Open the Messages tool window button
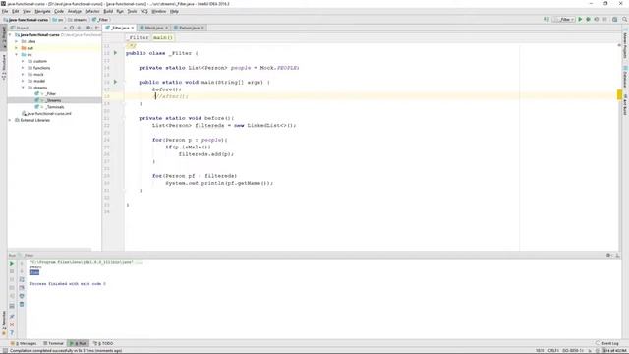 pos(25,343)
